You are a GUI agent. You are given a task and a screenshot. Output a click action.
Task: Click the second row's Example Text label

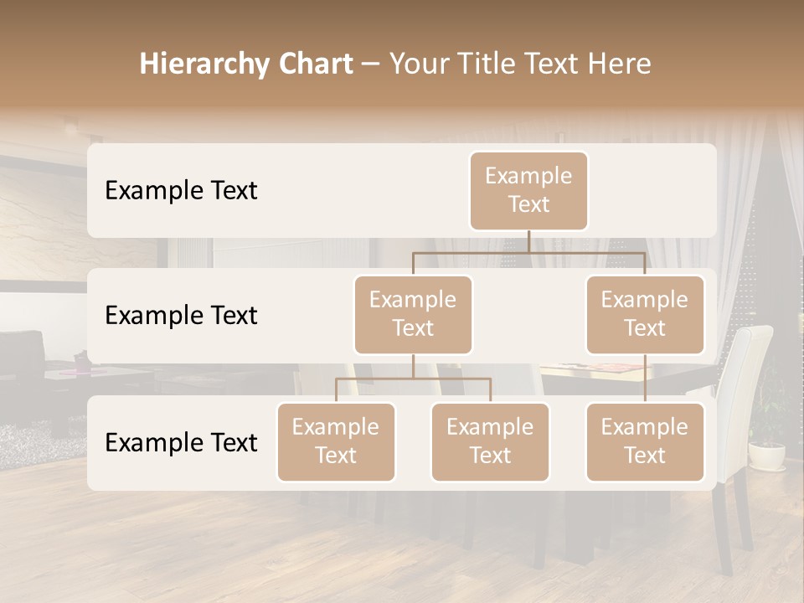pyautogui.click(x=181, y=315)
